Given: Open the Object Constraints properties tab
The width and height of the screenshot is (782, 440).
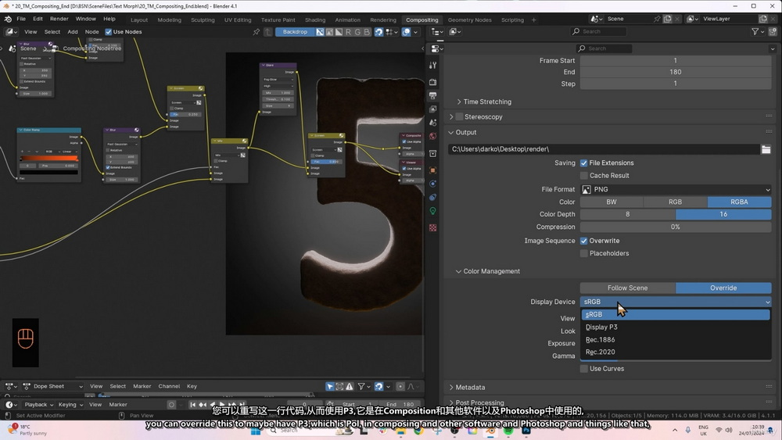Looking at the screenshot, I should (433, 197).
